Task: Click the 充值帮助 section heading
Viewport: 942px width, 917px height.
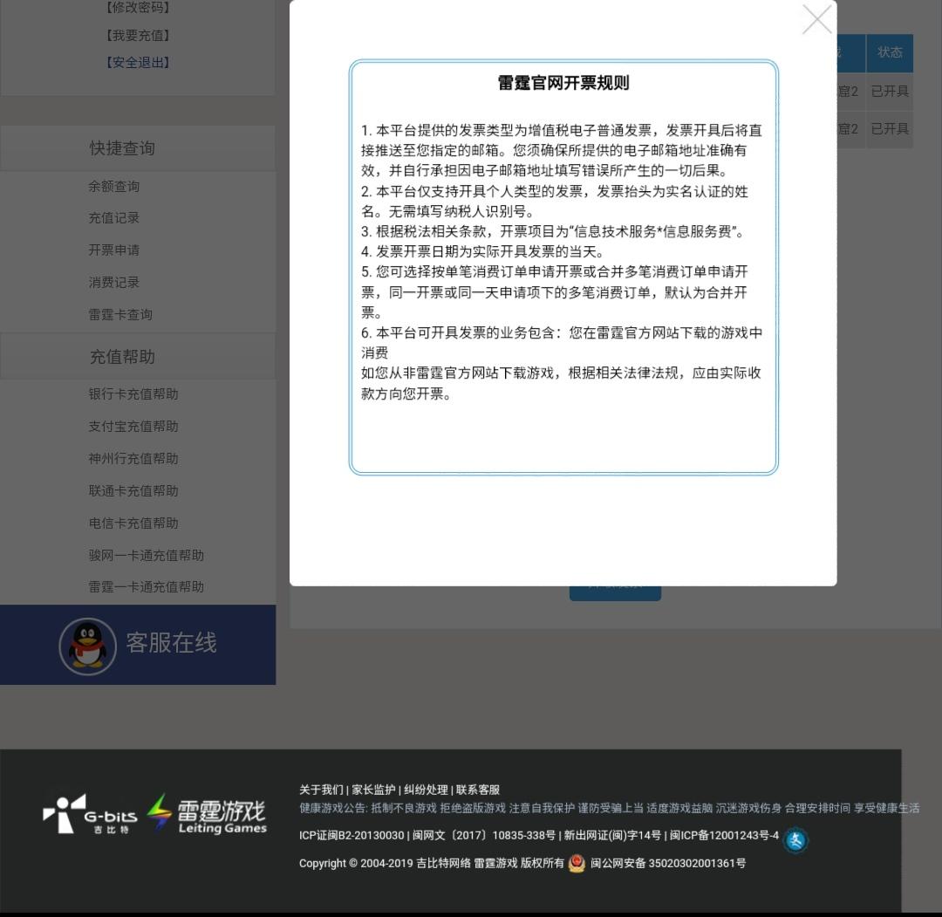Action: click(x=123, y=357)
